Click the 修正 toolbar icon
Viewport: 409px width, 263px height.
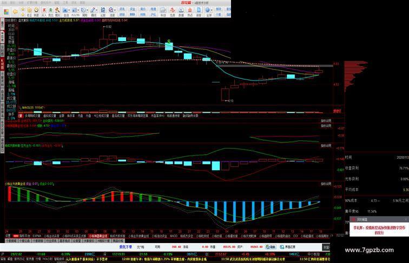coord(29,12)
